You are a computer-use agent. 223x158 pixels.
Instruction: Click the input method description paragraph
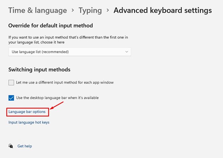68,40
